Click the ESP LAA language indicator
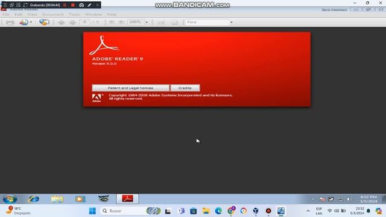Screen dimensions: 386x217 (x=319, y=211)
